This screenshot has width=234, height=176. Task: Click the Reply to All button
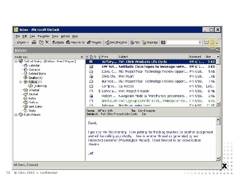(x=75, y=42)
